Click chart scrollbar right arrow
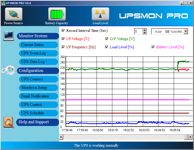 tap(190, 137)
